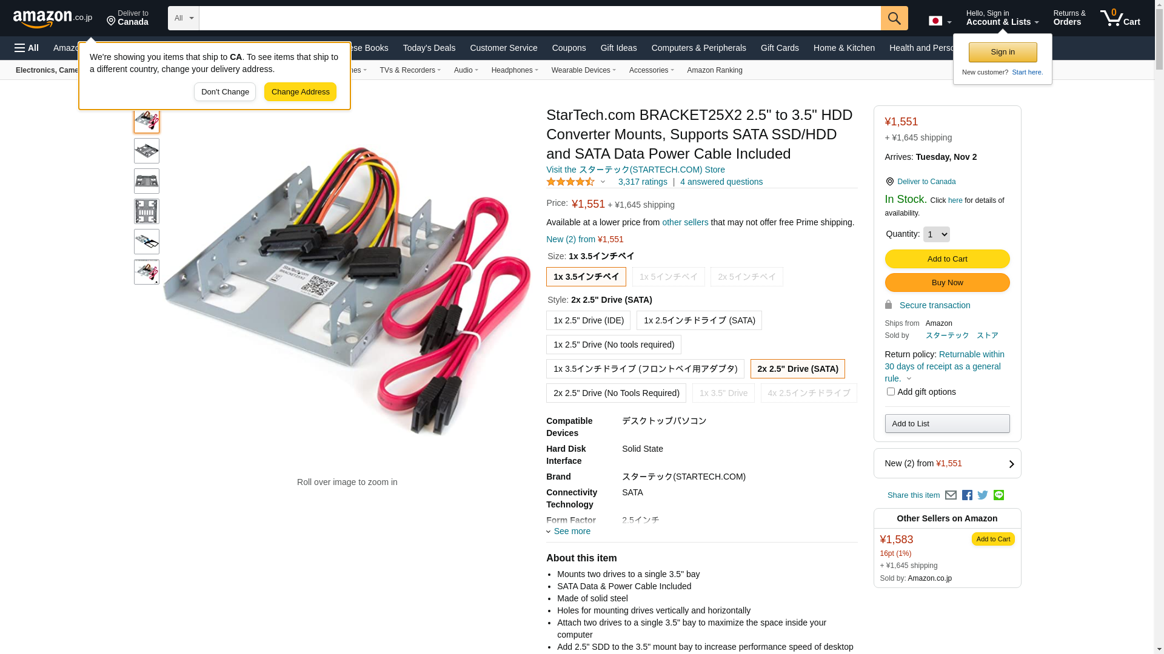This screenshot has height=654, width=1164.
Task: Share this item on Facebook
Action: pyautogui.click(x=967, y=495)
